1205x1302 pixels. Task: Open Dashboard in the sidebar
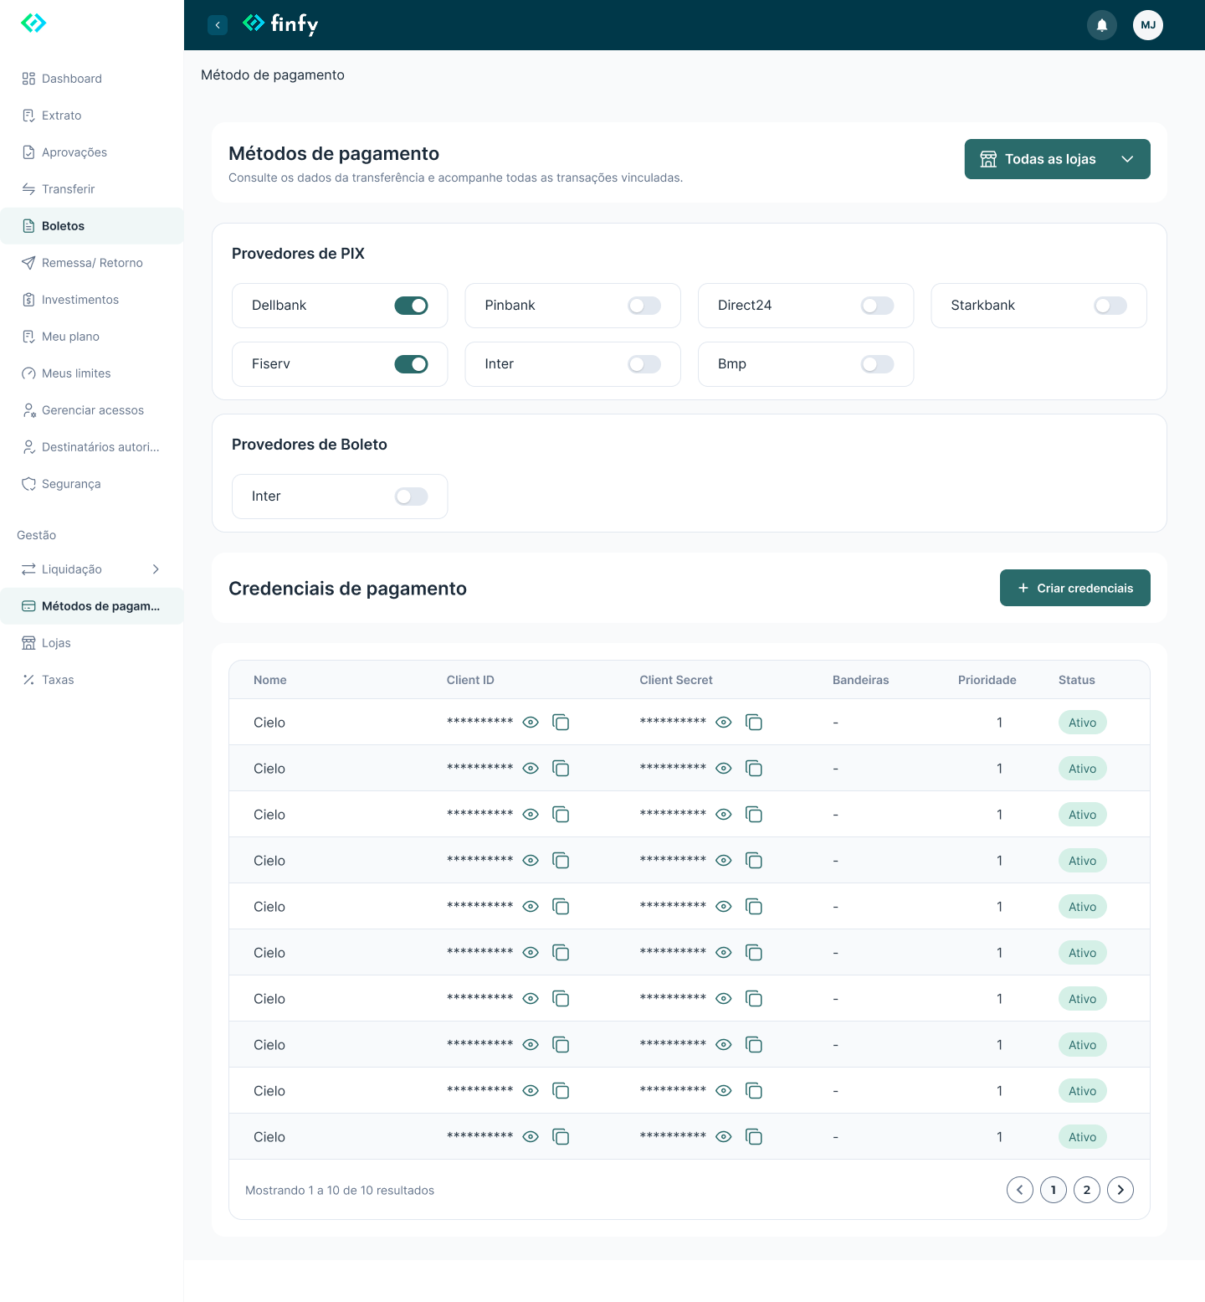click(92, 79)
